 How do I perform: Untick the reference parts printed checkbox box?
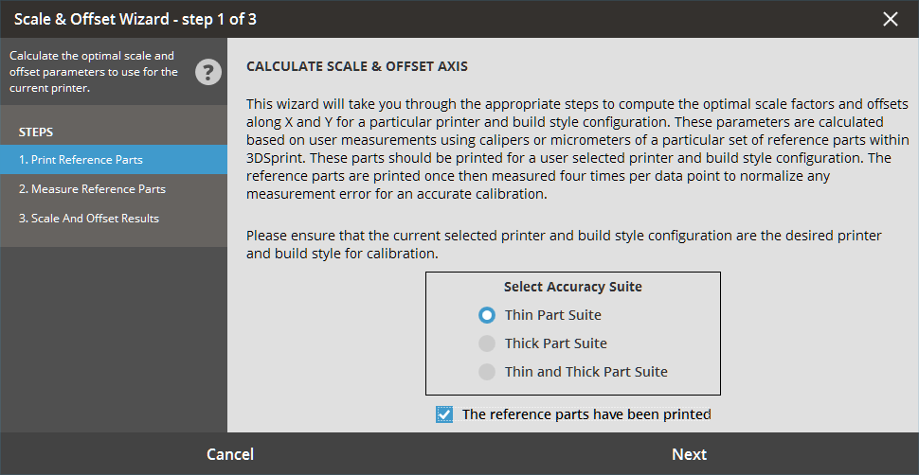[444, 414]
